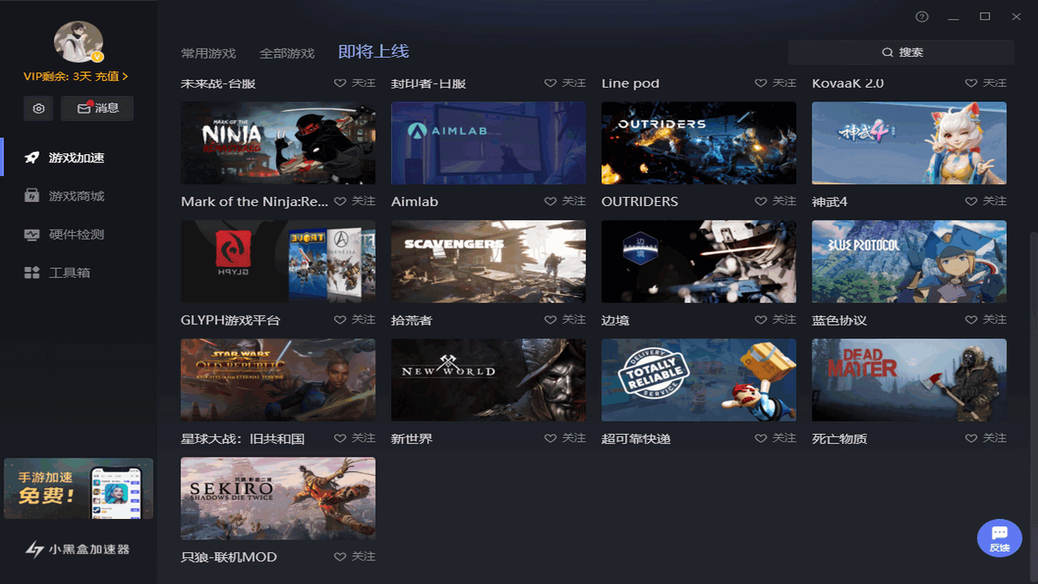The height and width of the screenshot is (584, 1038).
Task: Open the Aimlab game thumbnail
Action: (x=488, y=143)
